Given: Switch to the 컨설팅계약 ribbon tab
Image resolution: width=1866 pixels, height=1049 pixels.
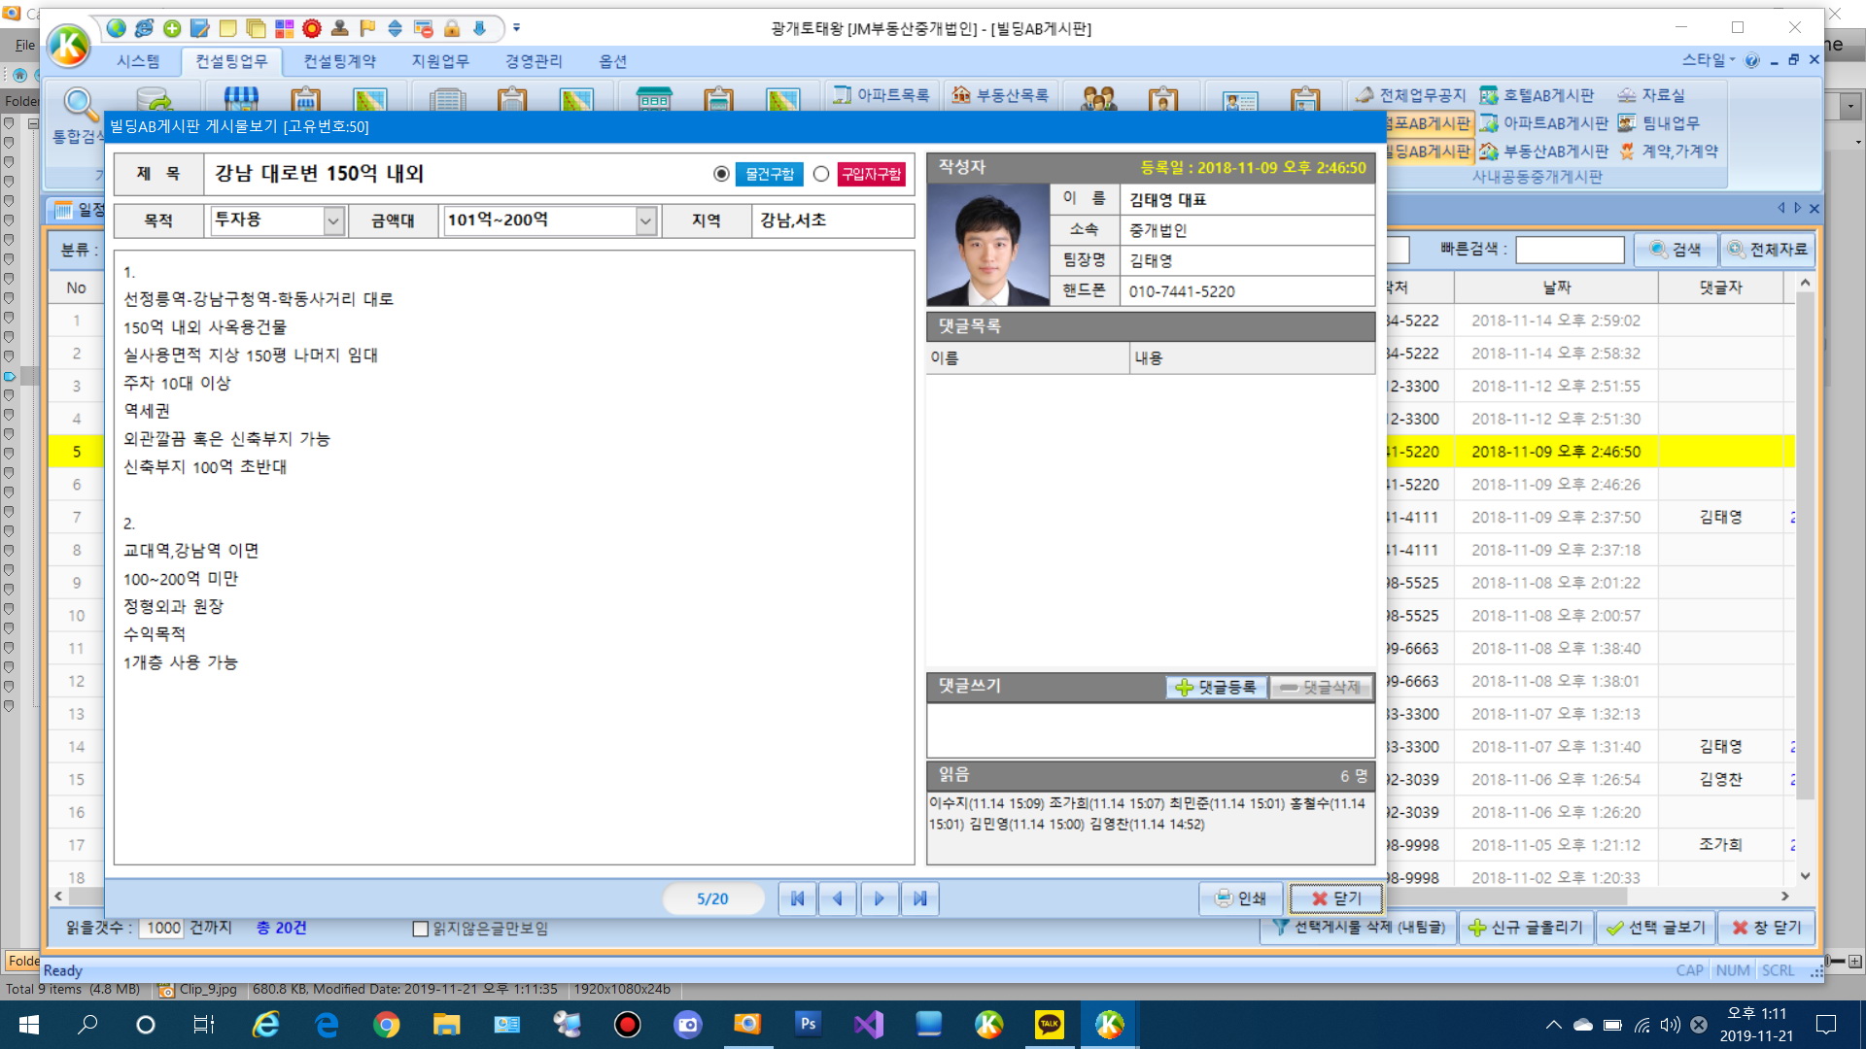Looking at the screenshot, I should (339, 61).
